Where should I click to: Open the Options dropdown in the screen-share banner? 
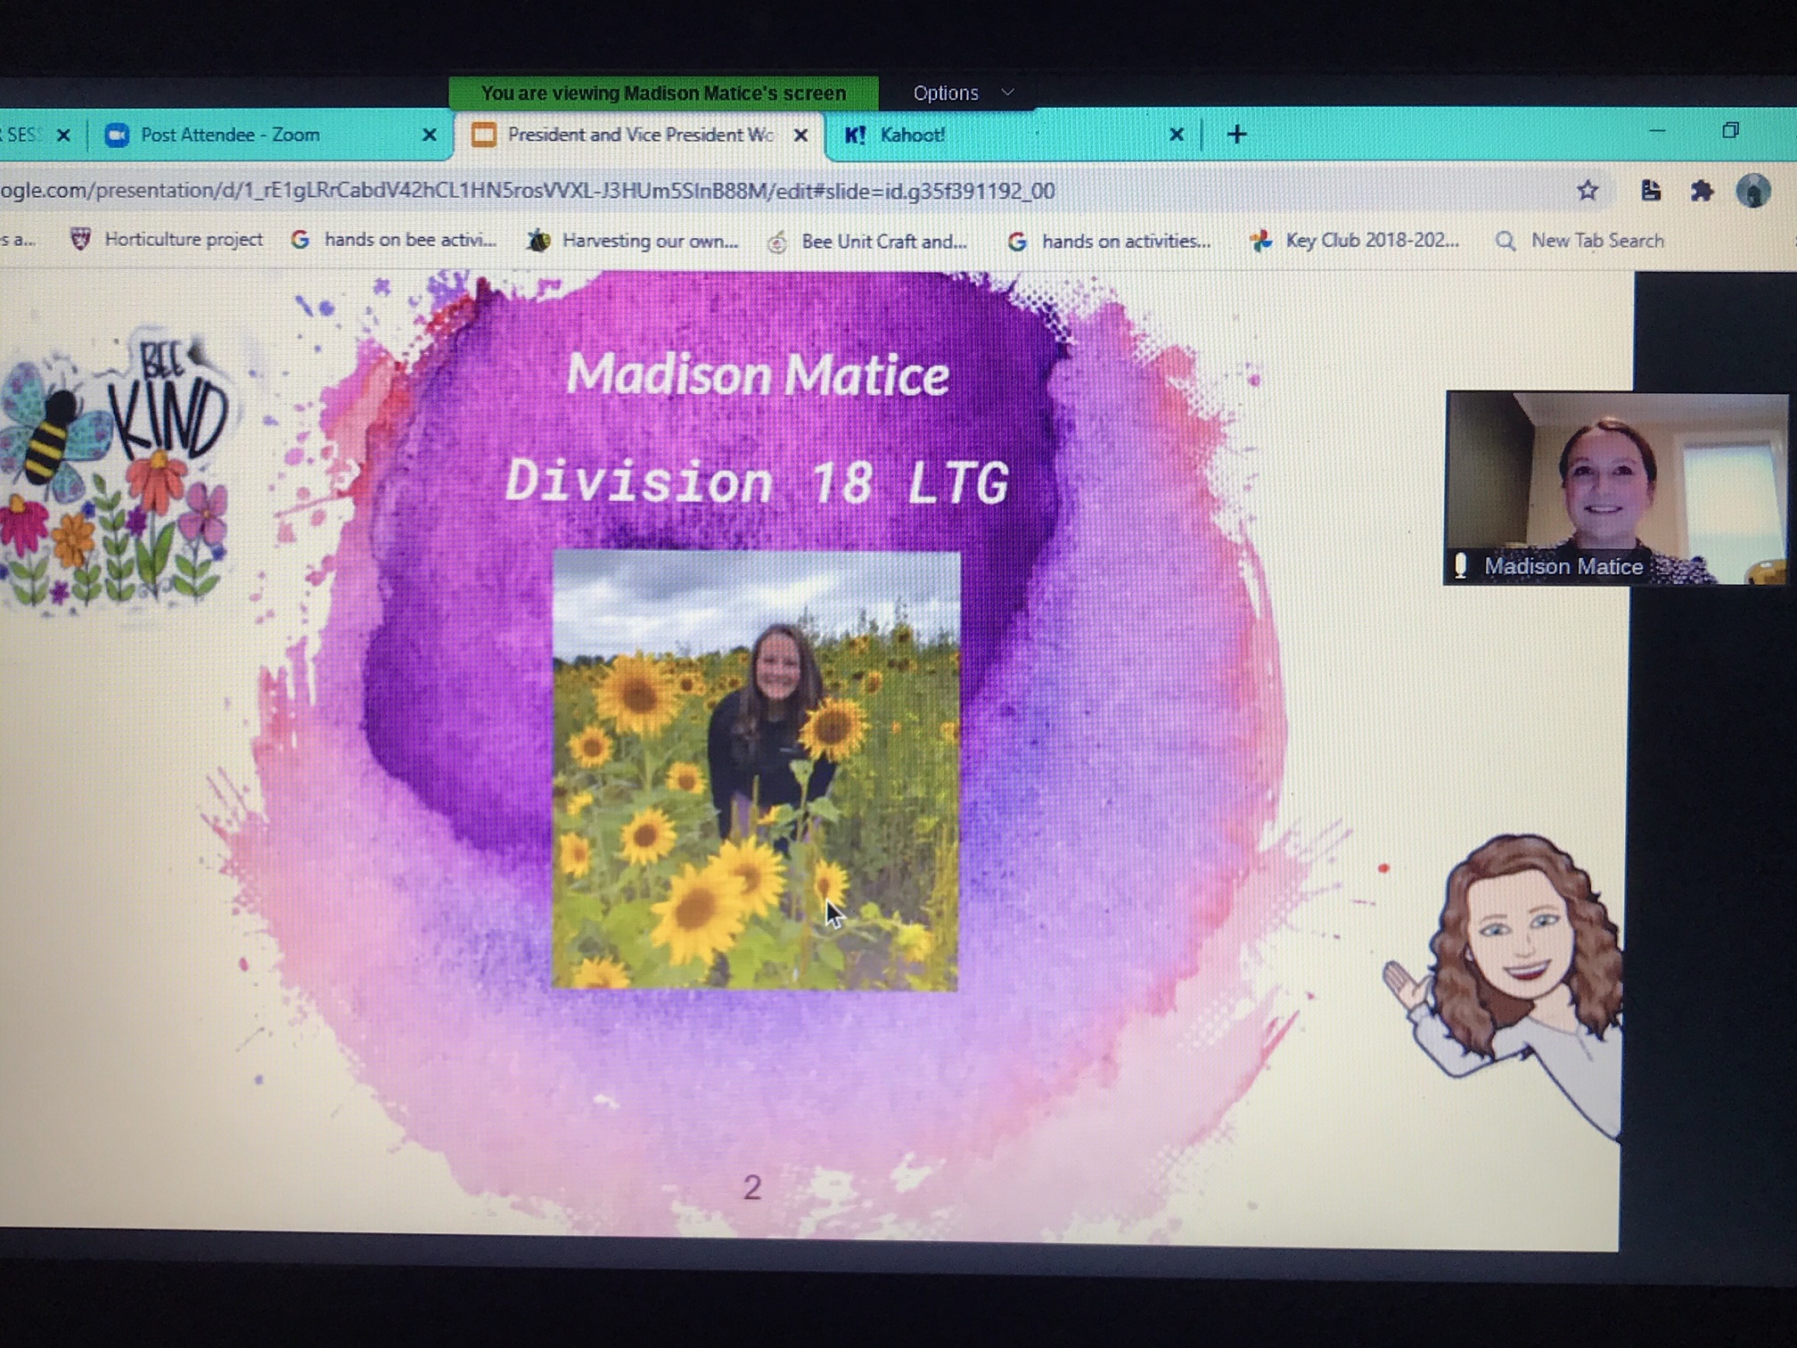coord(961,93)
